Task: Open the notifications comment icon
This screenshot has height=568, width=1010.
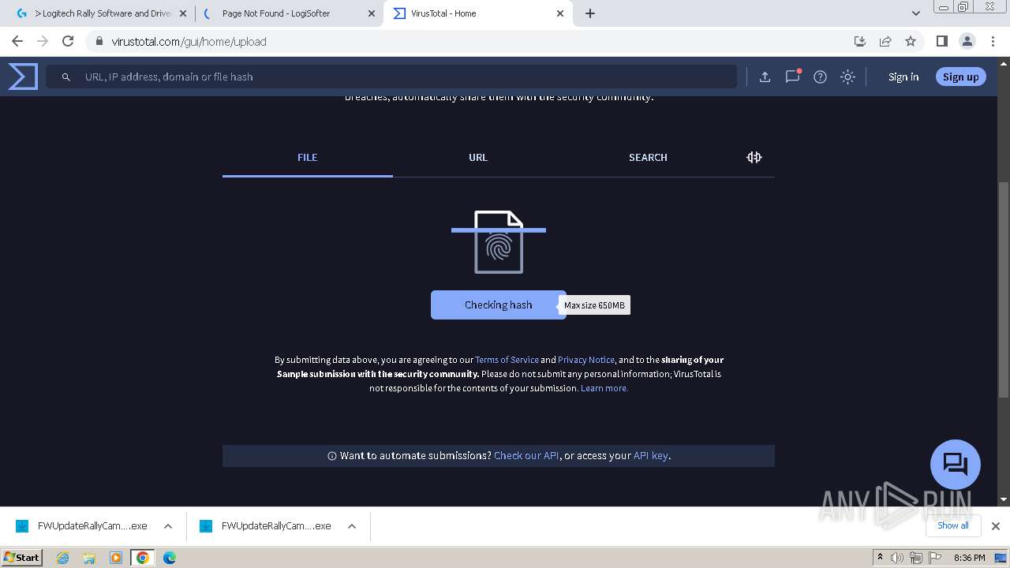Action: (x=793, y=77)
